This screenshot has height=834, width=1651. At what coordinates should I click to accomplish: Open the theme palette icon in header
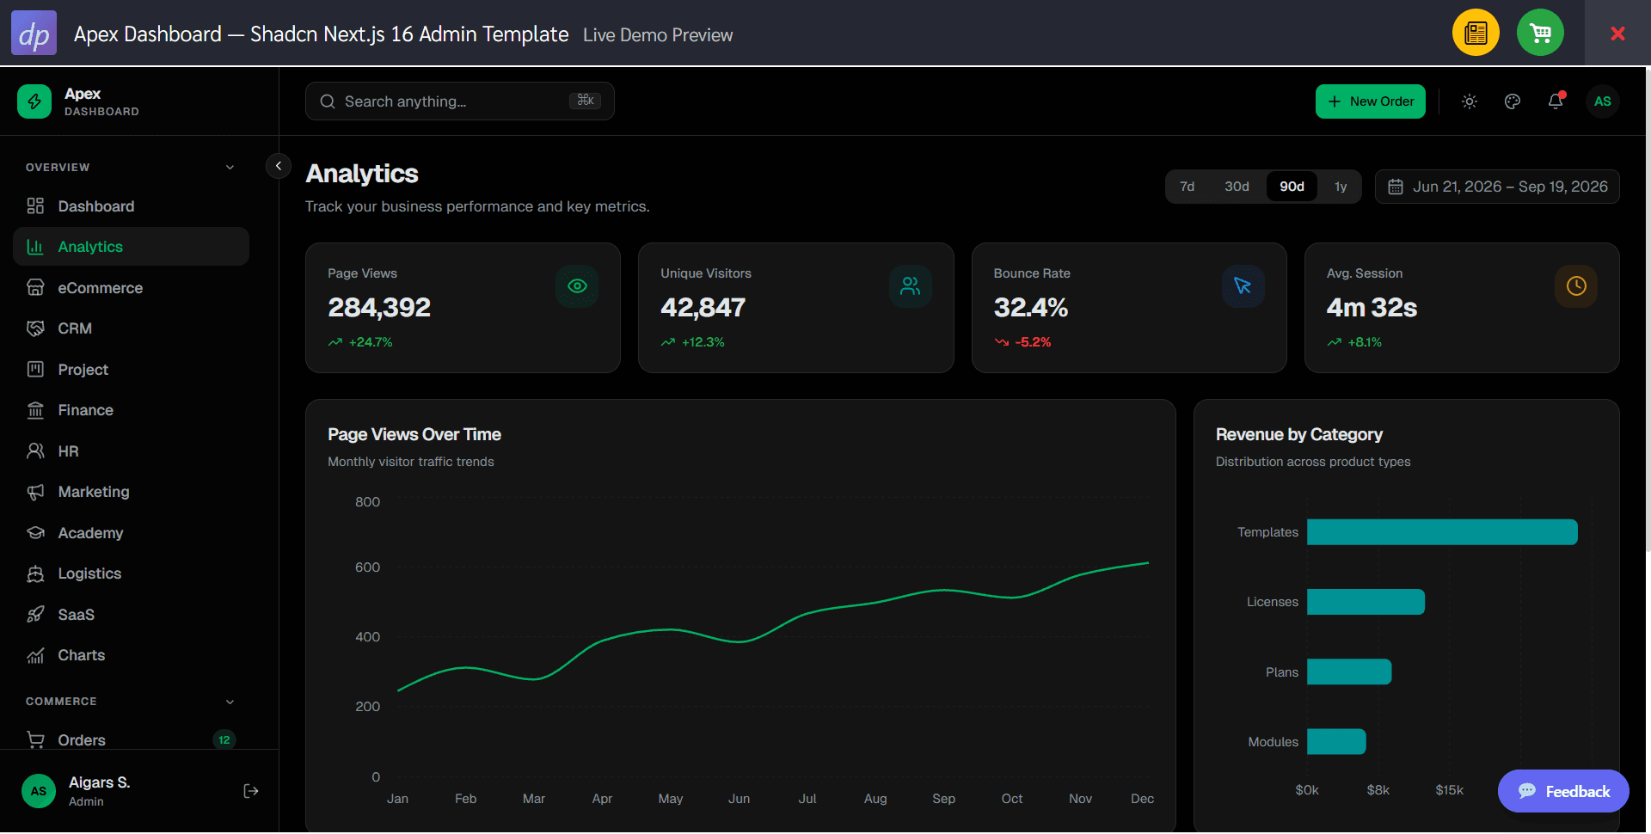point(1513,101)
